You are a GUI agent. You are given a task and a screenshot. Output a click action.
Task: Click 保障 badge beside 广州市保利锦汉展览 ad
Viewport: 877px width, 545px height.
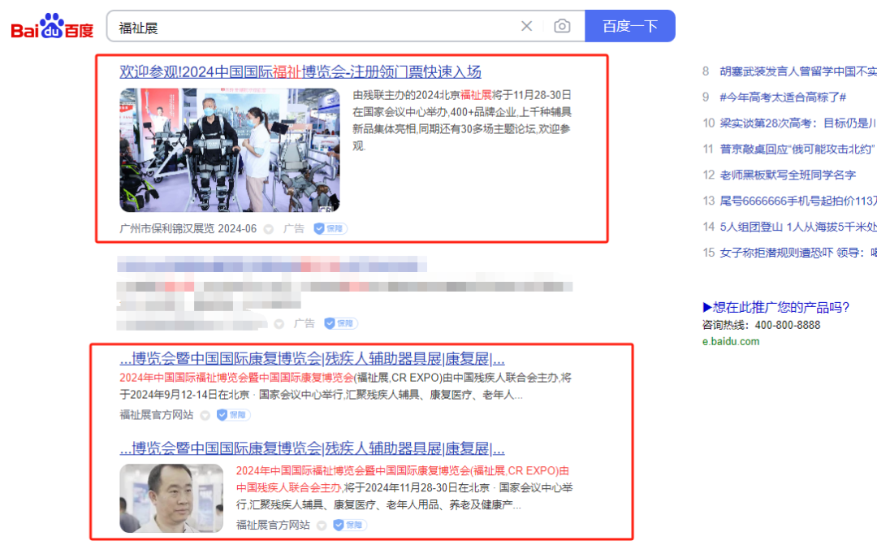tap(330, 229)
